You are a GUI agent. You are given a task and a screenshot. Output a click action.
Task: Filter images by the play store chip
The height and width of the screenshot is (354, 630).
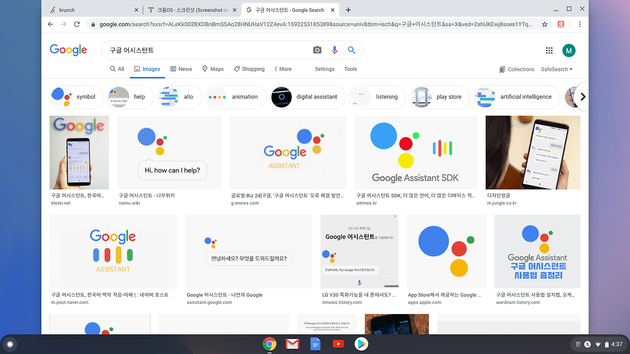pos(440,97)
